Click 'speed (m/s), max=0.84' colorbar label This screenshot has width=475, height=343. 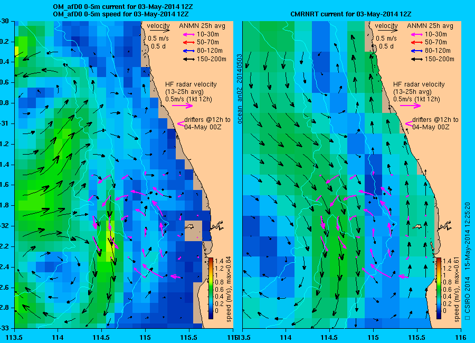[229, 289]
